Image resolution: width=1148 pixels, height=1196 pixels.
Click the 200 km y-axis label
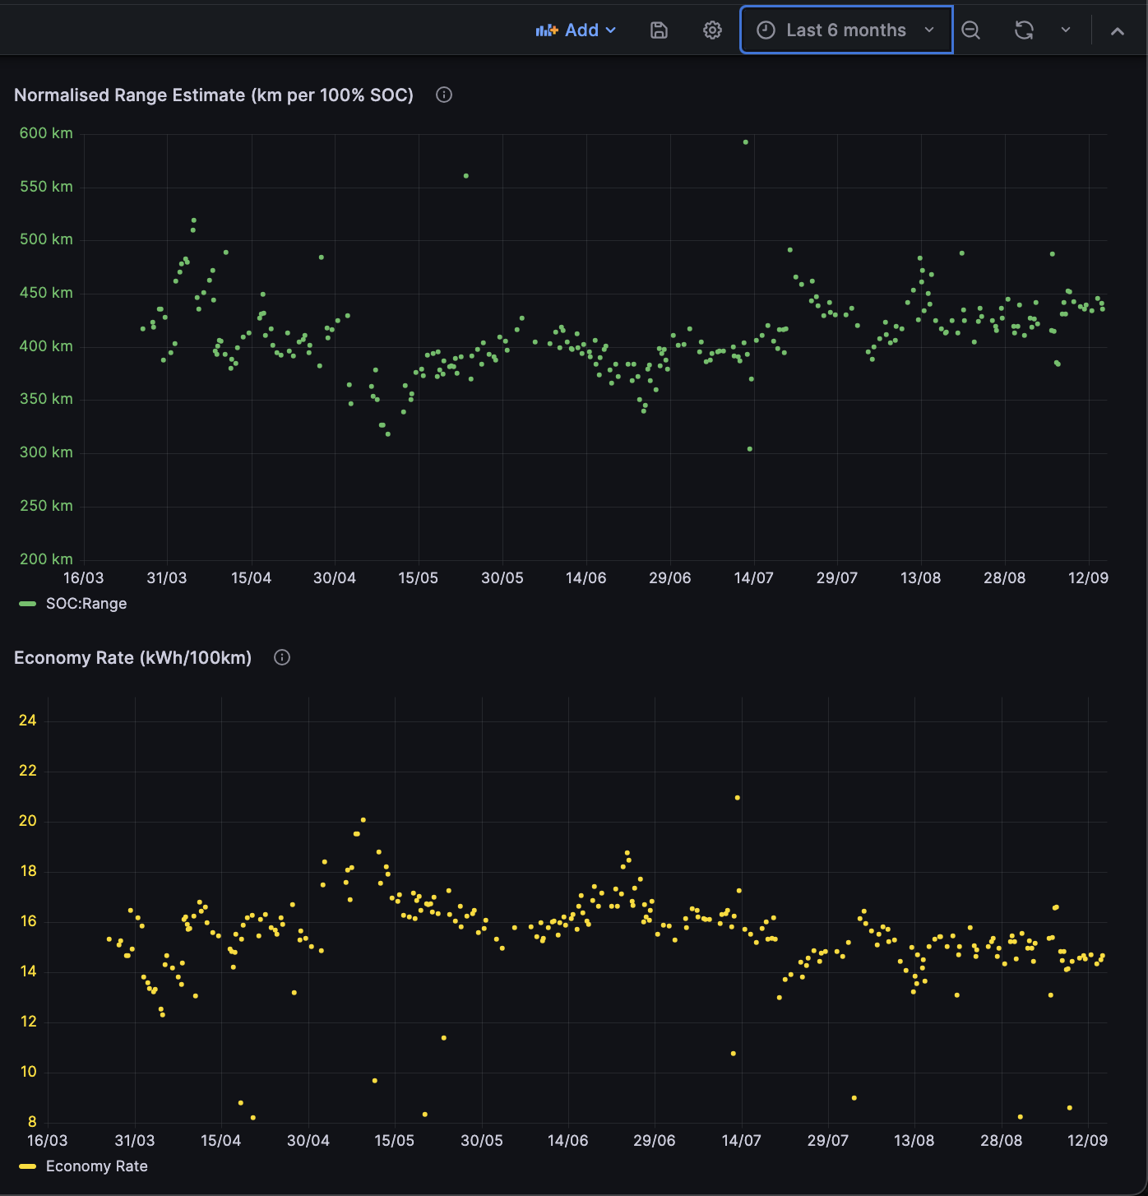46,559
